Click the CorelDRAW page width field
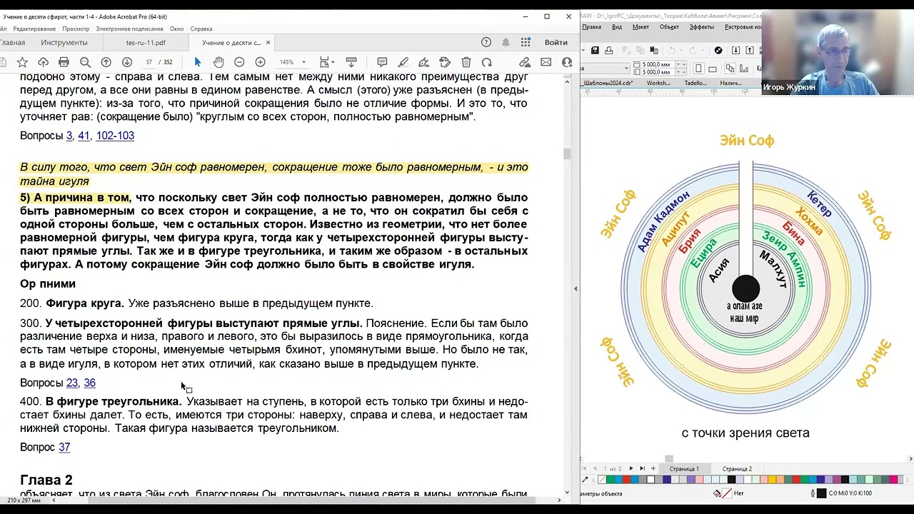Screen dimensions: 914x514 [658, 65]
